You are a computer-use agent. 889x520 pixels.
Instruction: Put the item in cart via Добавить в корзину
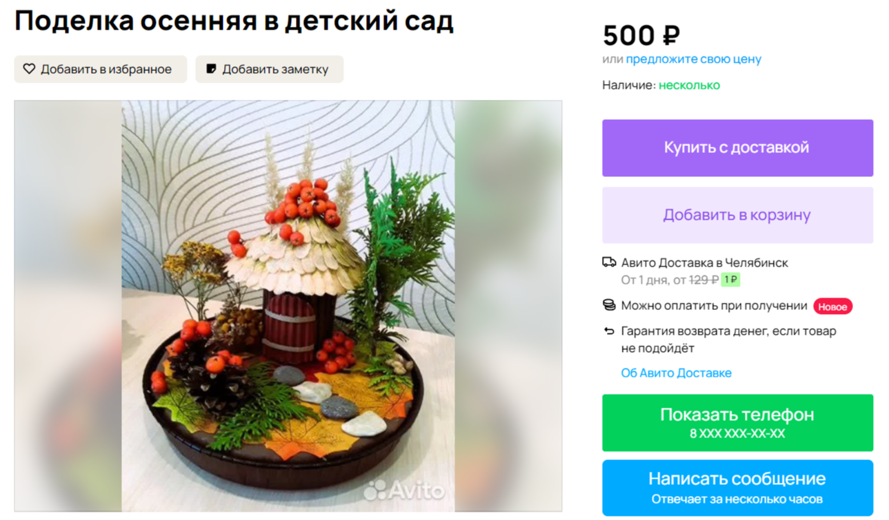pos(737,215)
